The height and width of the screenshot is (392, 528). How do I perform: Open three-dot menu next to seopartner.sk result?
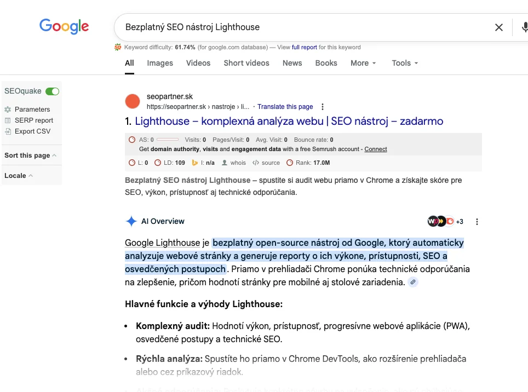[323, 107]
